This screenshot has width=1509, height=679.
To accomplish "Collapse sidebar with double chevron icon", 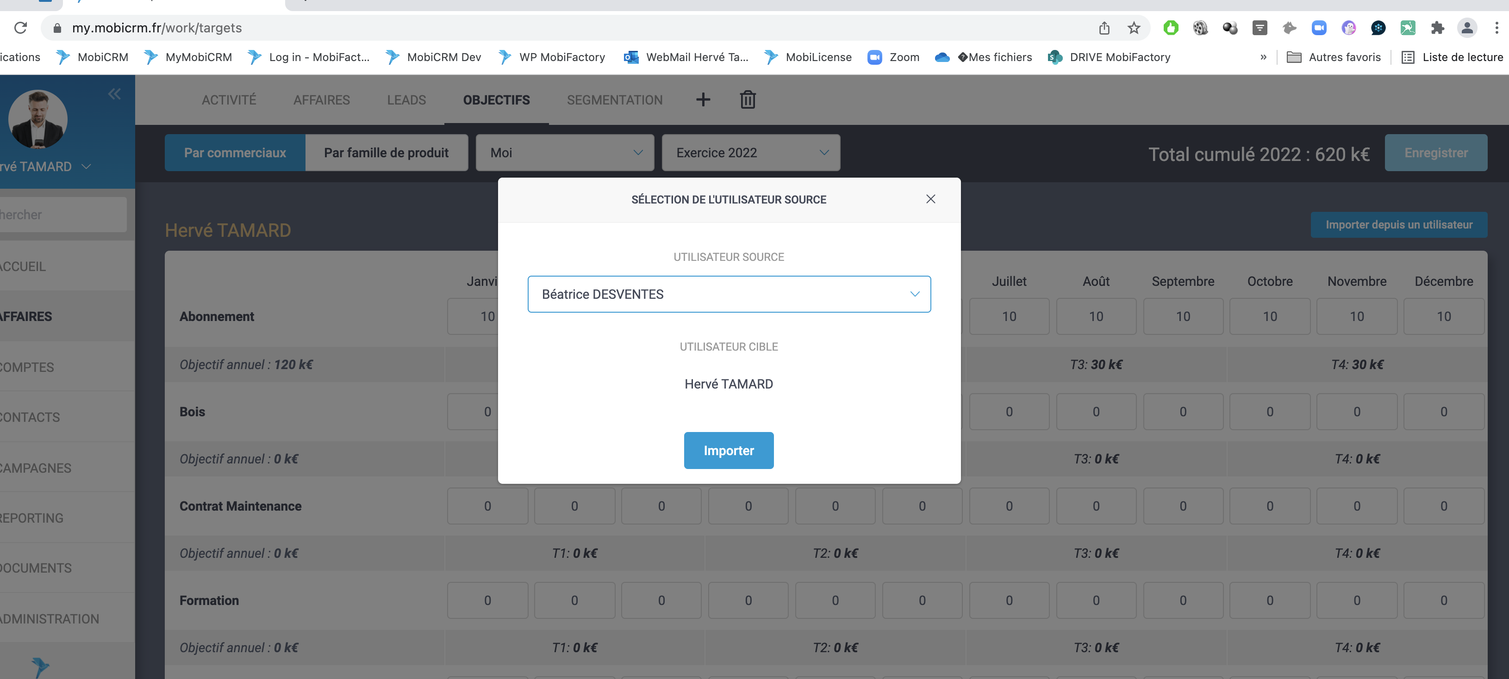I will pos(114,93).
